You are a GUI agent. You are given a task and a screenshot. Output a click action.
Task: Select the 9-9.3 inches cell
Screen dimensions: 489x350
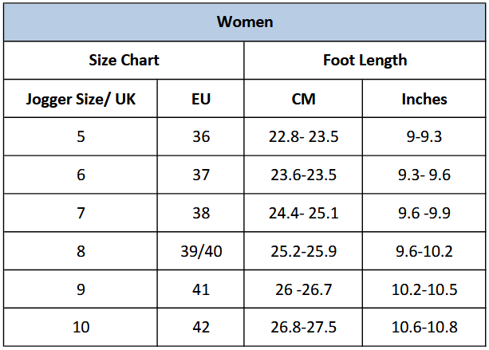(424, 136)
